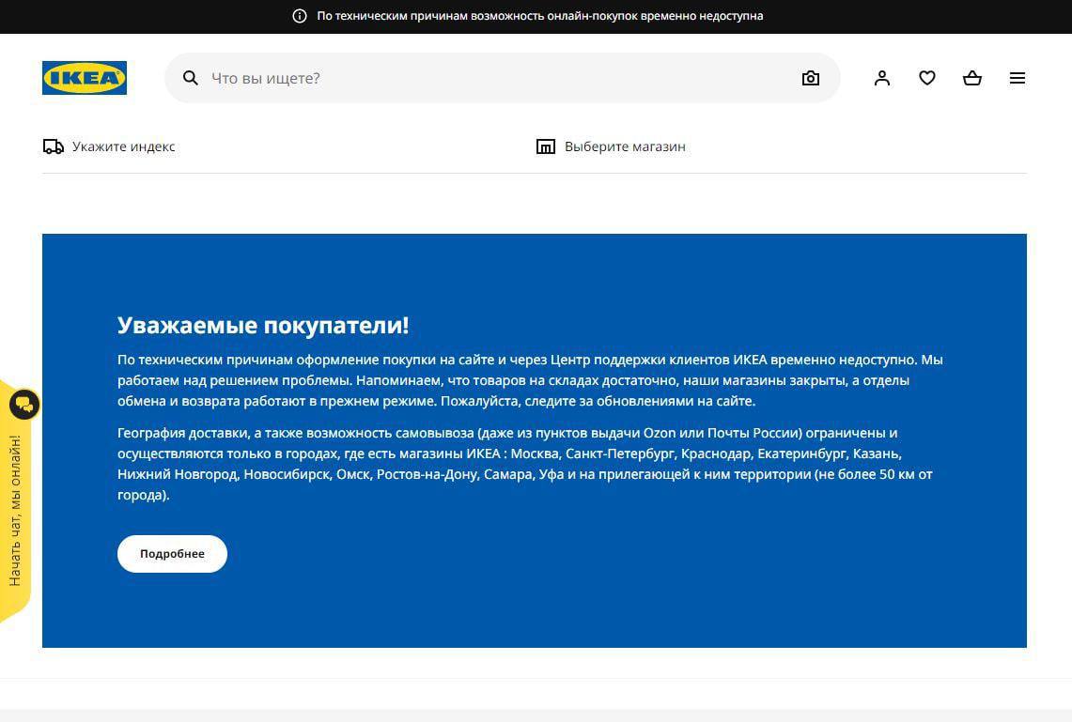1072x722 pixels.
Task: Click the top notice about online purchases
Action: 539,16
